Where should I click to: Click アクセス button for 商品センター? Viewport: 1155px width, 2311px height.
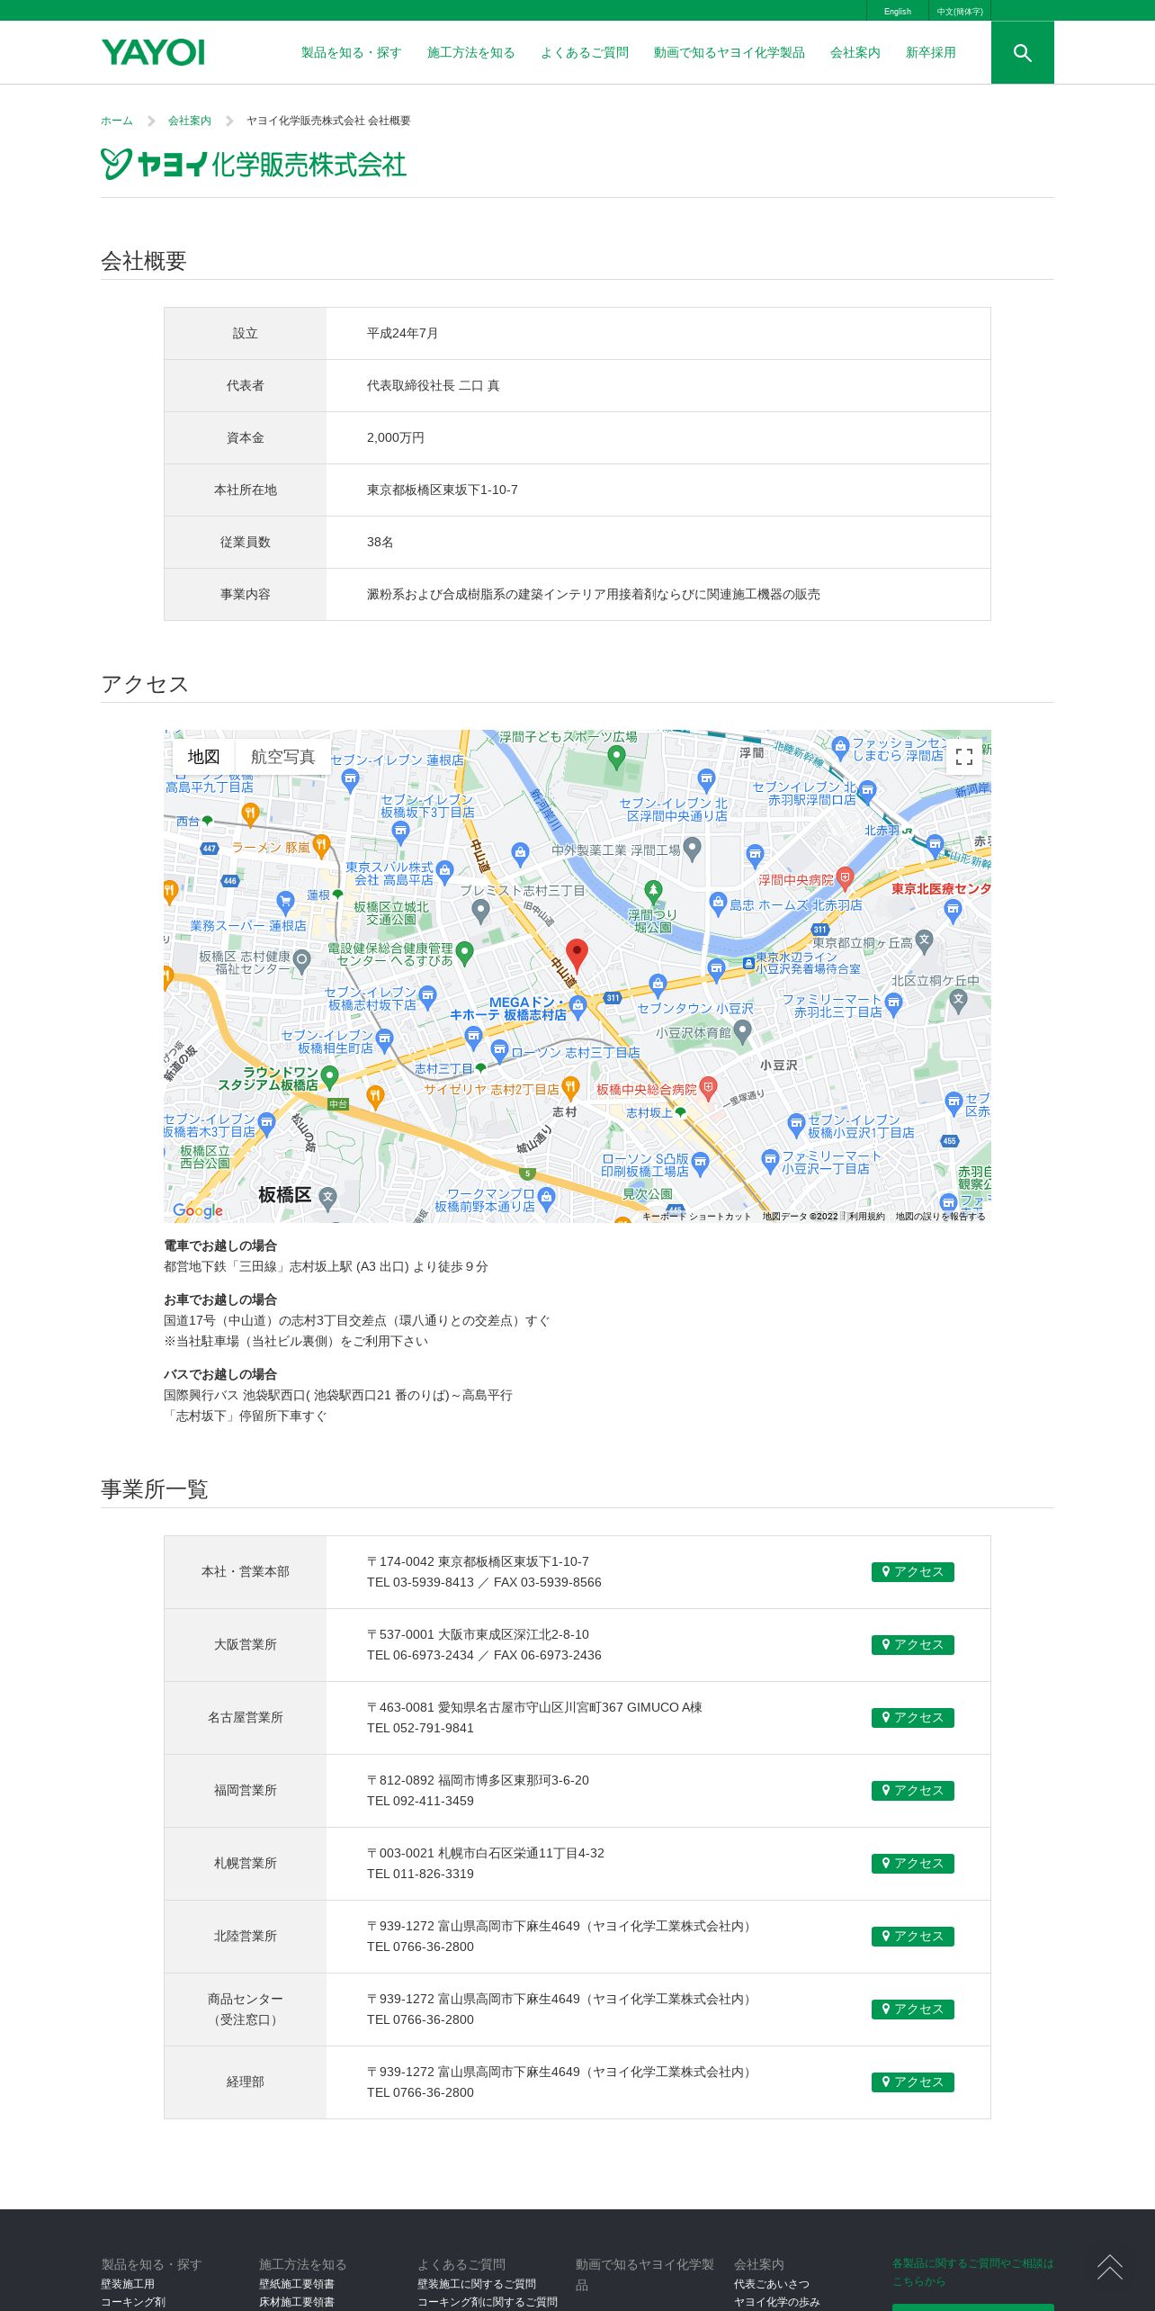912,2010
